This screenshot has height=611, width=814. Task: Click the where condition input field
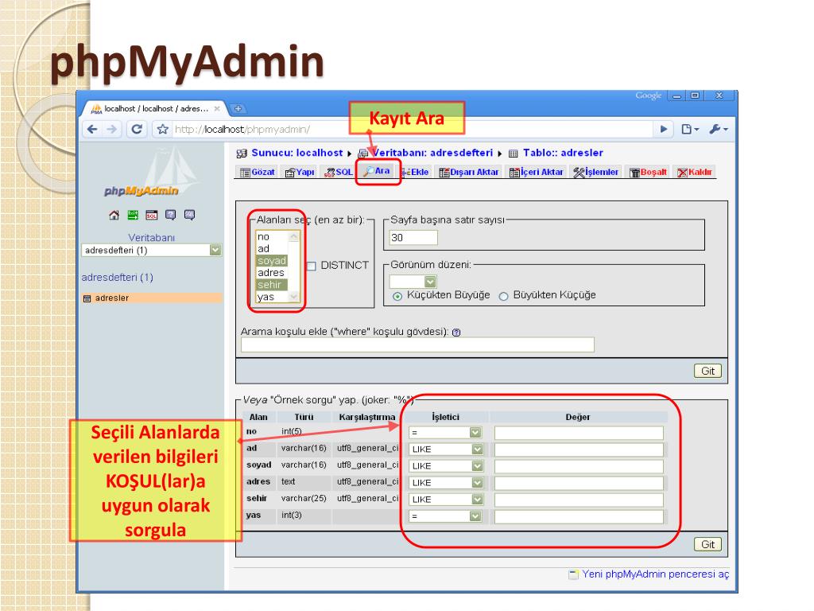(417, 345)
